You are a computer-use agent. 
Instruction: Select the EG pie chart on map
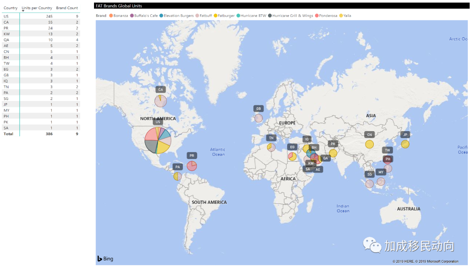pos(292,156)
